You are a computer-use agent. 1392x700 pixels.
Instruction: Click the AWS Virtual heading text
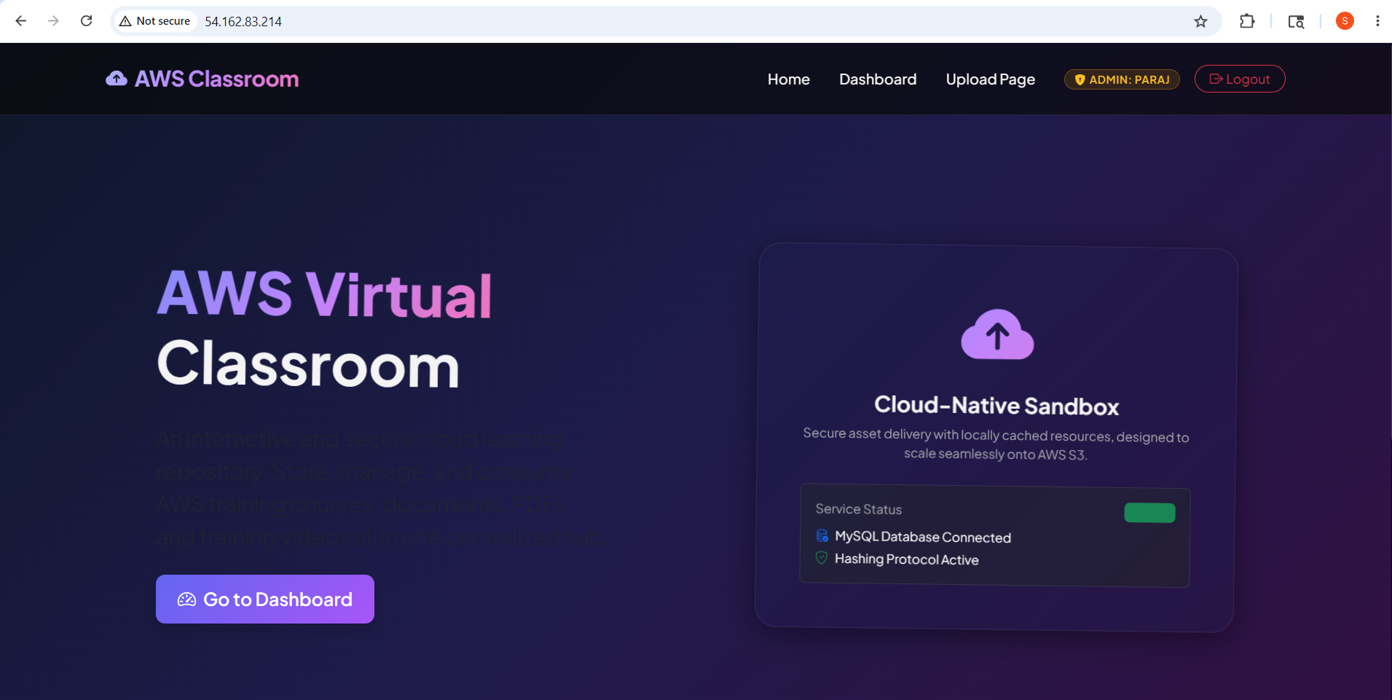pos(325,294)
